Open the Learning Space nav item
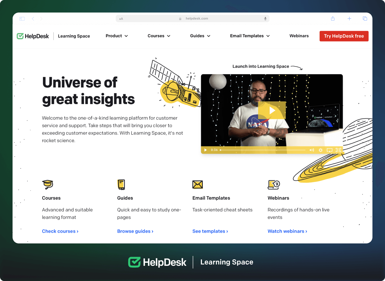385x281 pixels. [74, 36]
